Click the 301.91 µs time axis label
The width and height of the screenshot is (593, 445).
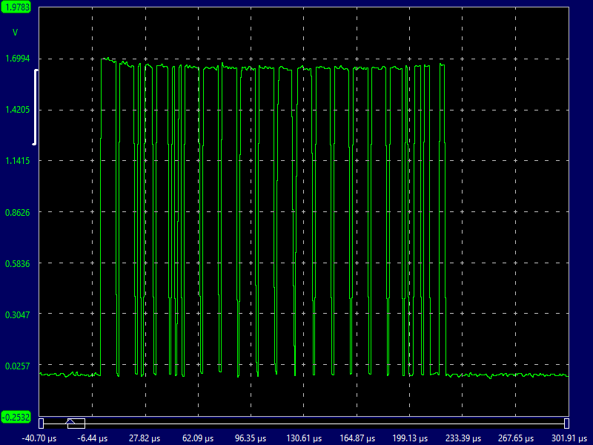coord(569,438)
